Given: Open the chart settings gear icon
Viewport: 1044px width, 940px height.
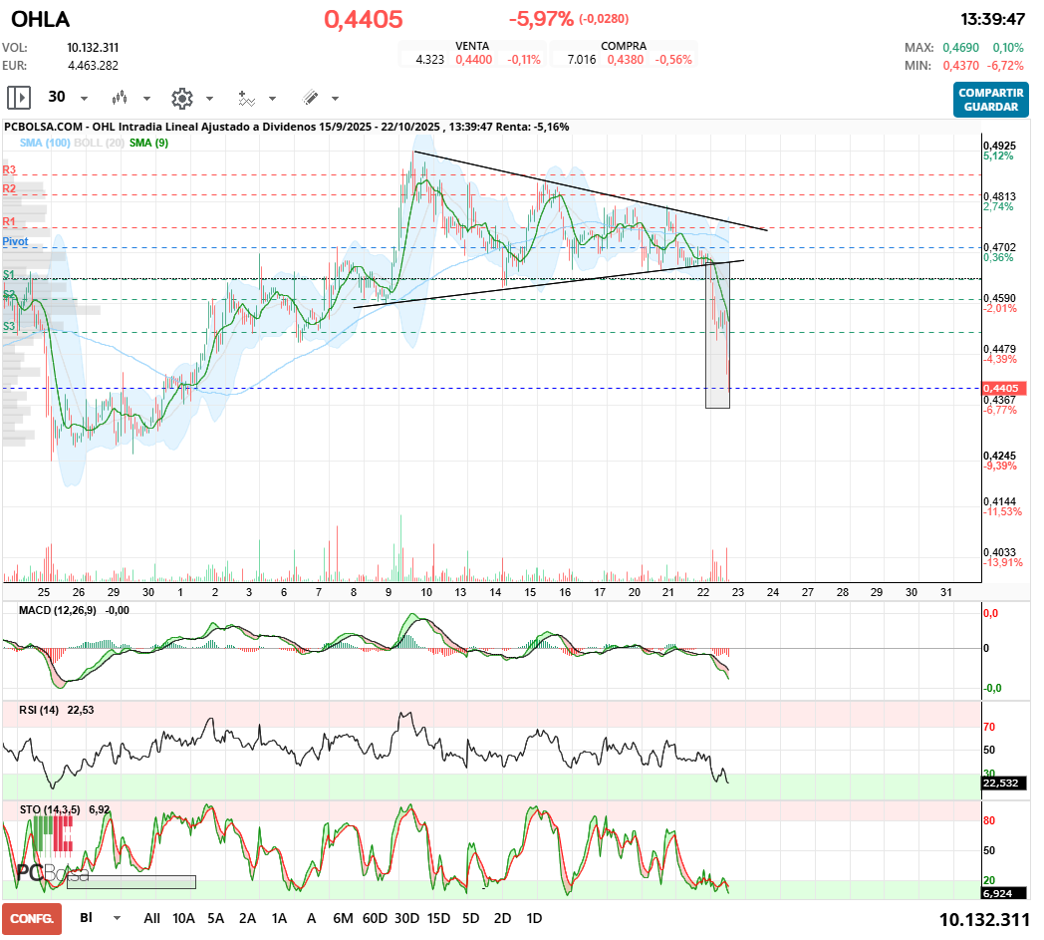Looking at the screenshot, I should [181, 99].
